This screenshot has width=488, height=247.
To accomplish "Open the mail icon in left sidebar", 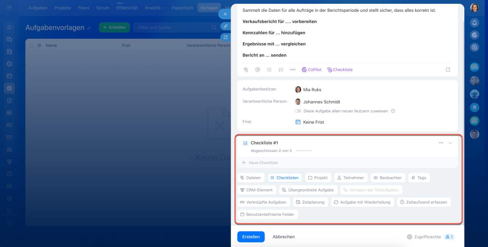I will pos(10,137).
